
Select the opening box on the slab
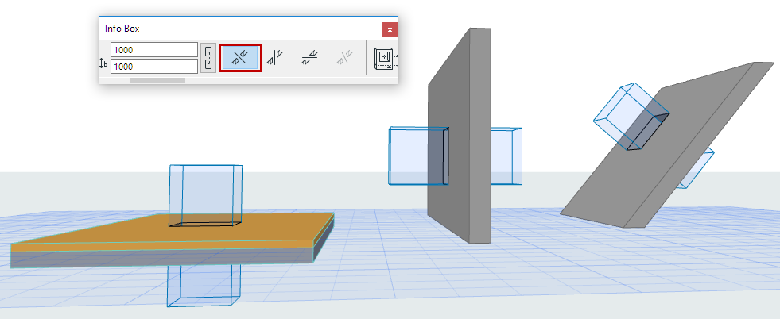coord(205,195)
